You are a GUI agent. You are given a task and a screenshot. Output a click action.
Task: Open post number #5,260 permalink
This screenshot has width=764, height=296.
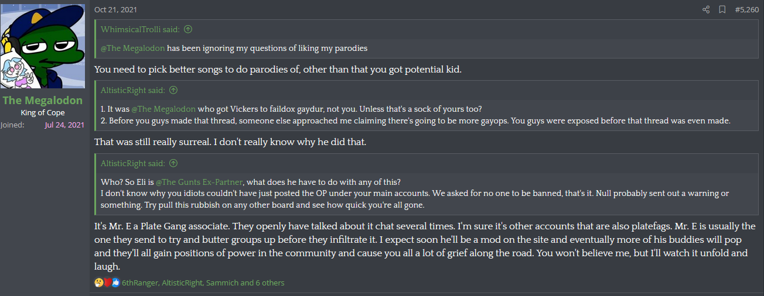click(x=746, y=9)
